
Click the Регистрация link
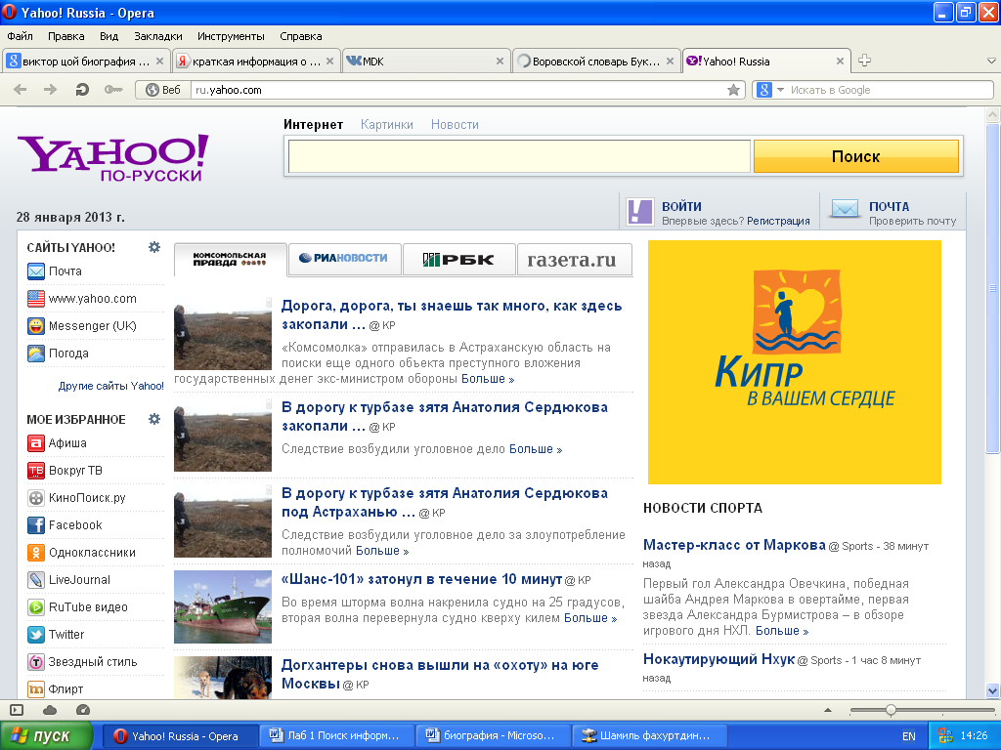click(778, 221)
